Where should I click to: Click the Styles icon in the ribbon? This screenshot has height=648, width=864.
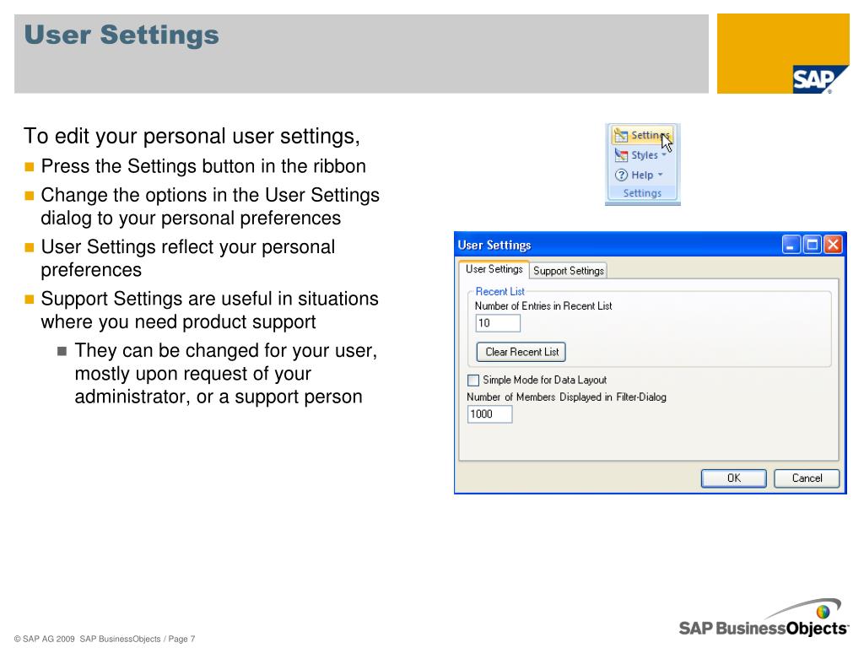[621, 155]
